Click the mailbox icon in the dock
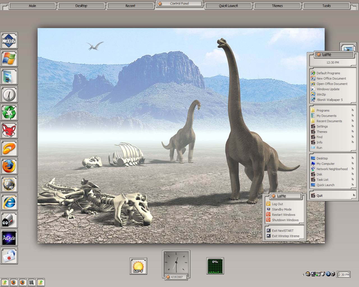Image resolution: width=359 pixels, height=287 pixels. click(x=9, y=220)
